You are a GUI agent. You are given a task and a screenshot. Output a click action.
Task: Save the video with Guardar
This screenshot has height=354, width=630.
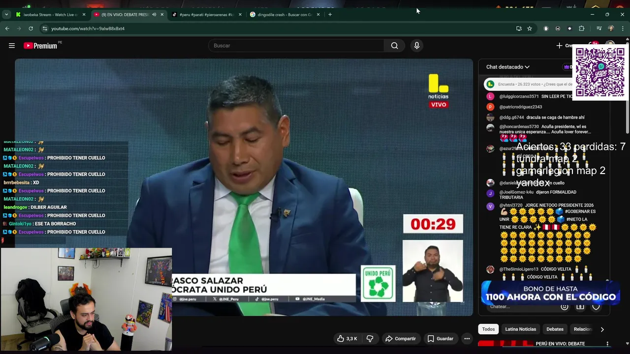[x=440, y=339]
